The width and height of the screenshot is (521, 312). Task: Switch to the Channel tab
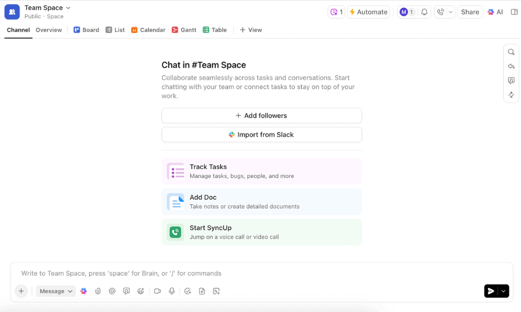[x=18, y=30]
